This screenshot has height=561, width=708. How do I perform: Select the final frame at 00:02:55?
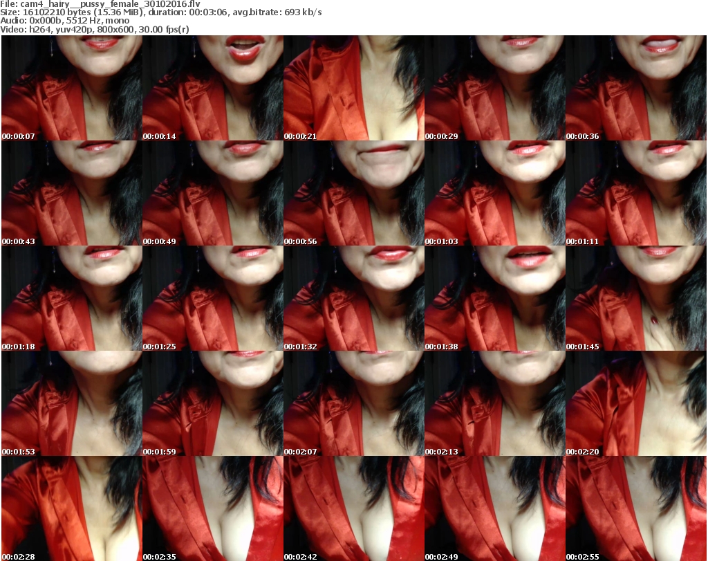click(x=636, y=509)
